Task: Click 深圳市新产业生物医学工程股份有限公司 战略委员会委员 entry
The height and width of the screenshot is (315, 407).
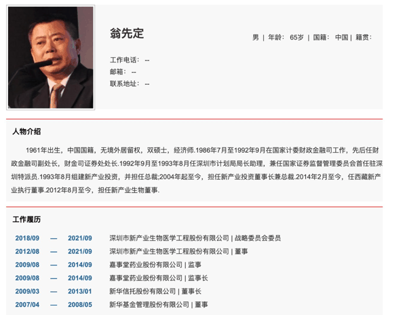Action: click(x=195, y=238)
